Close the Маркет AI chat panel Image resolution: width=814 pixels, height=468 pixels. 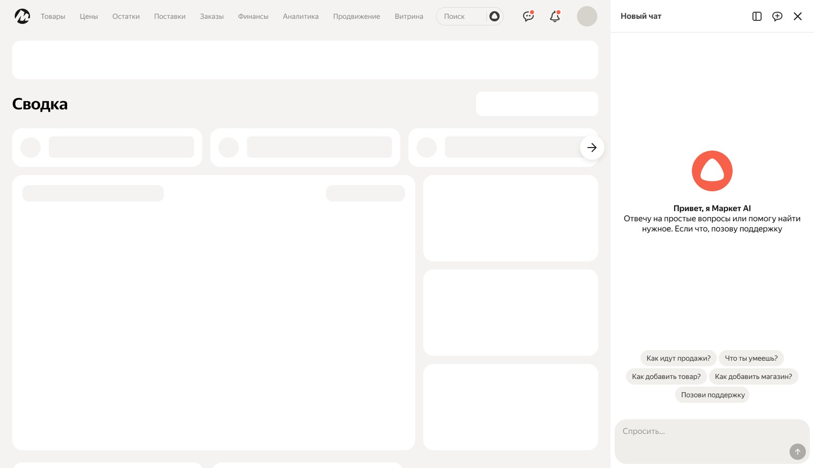tap(797, 16)
